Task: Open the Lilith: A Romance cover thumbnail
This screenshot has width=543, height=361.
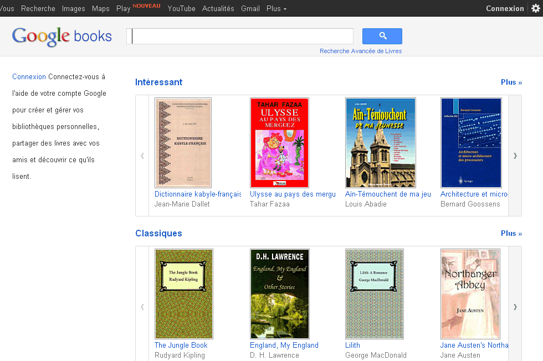Action: point(375,294)
